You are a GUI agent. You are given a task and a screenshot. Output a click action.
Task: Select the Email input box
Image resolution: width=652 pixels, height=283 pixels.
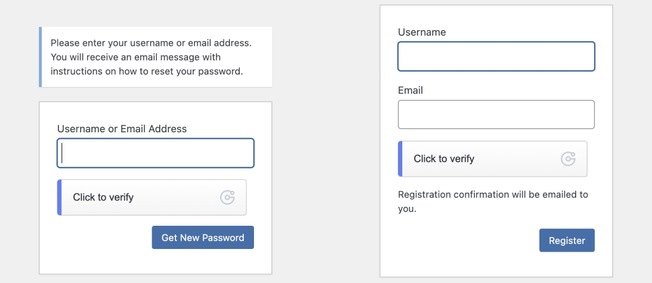496,114
